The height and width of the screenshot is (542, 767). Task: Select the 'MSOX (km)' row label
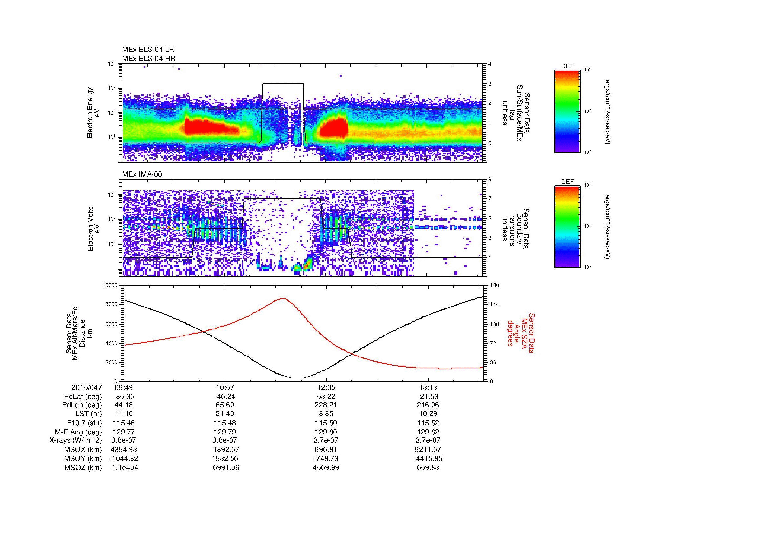point(83,450)
